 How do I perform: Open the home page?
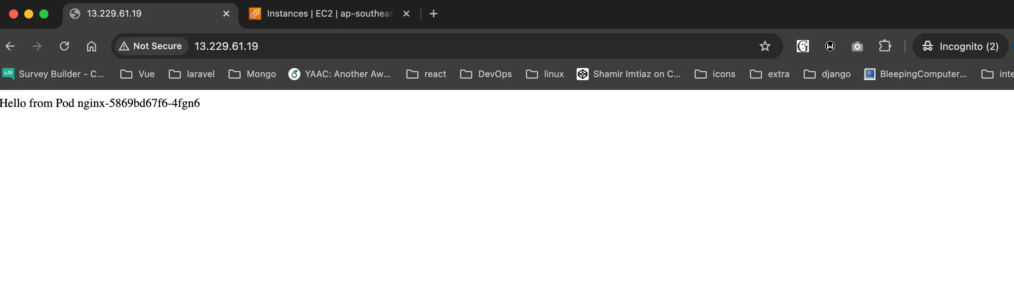(91, 46)
